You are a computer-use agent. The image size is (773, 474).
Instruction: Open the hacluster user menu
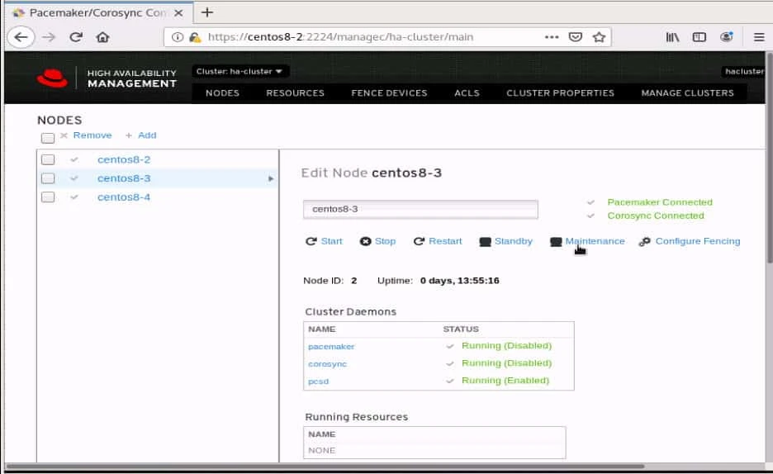tap(744, 72)
